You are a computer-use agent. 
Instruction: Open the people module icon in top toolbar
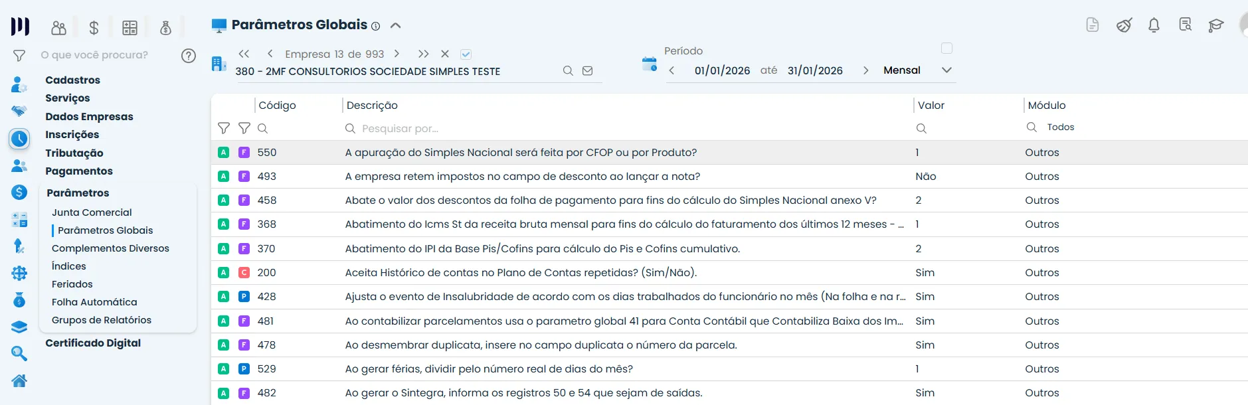click(58, 28)
